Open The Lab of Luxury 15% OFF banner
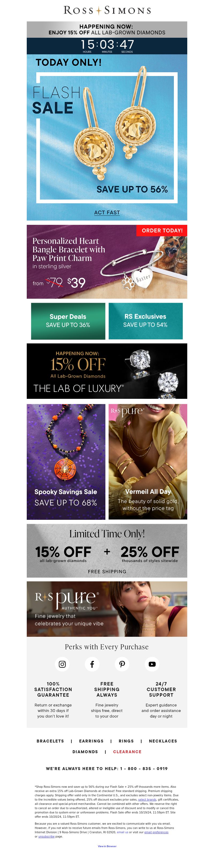Screen dimensions: 214x860 (x=107, y=371)
